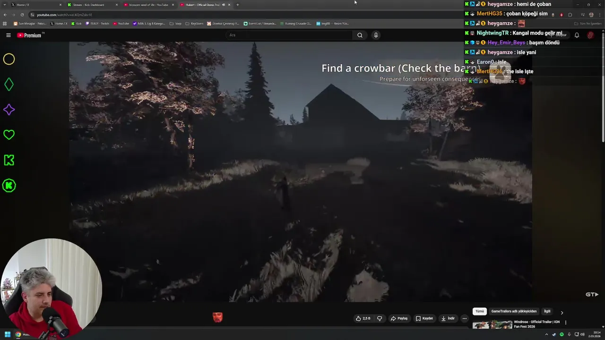Click the green diamond overlay icon
The width and height of the screenshot is (605, 340).
(x=9, y=85)
